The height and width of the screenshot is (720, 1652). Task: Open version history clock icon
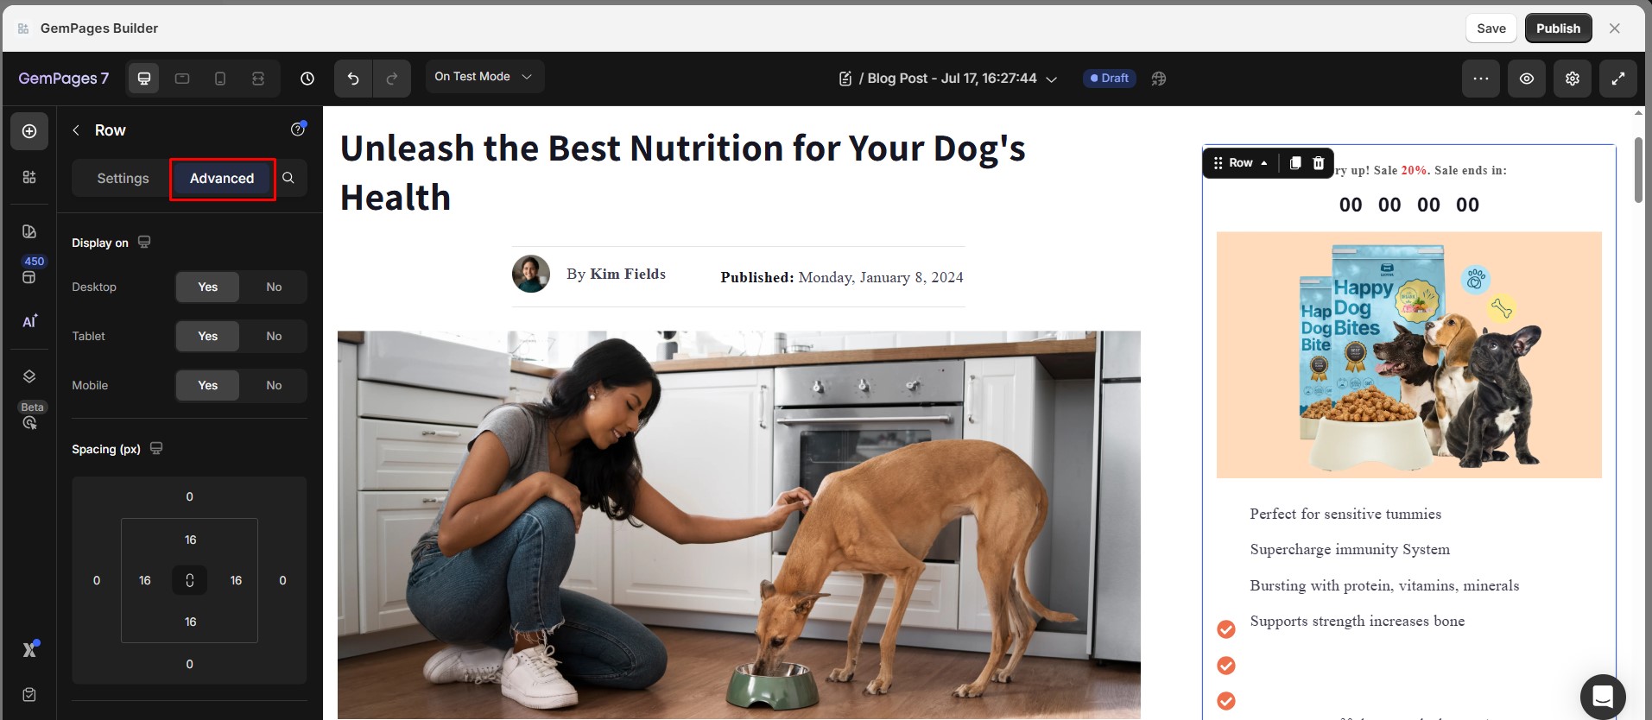pos(307,79)
